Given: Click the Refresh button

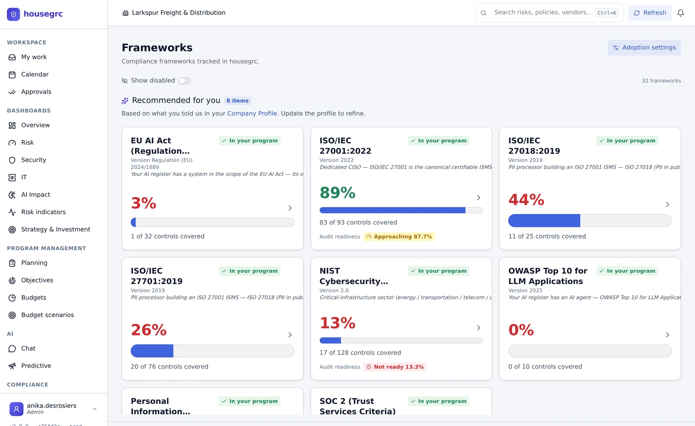Looking at the screenshot, I should tap(650, 13).
